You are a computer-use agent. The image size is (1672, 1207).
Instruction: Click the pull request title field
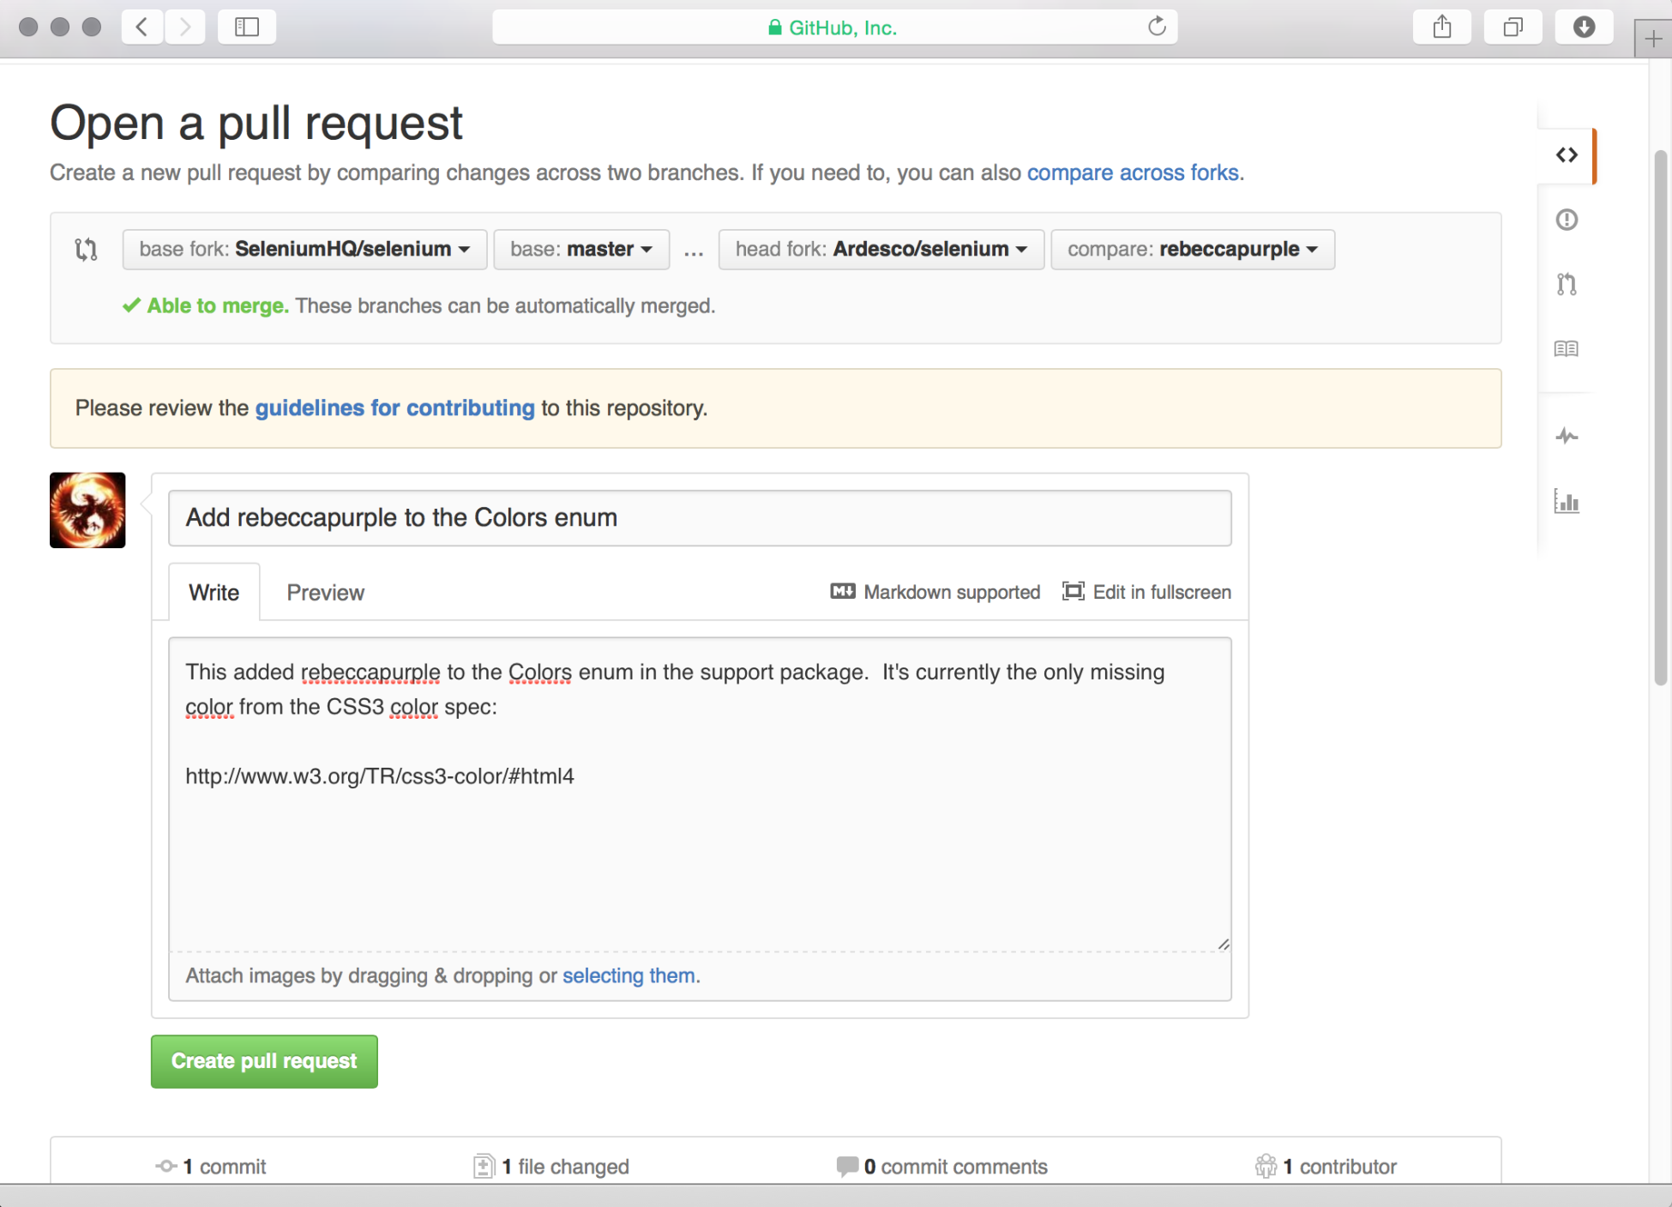pos(700,518)
